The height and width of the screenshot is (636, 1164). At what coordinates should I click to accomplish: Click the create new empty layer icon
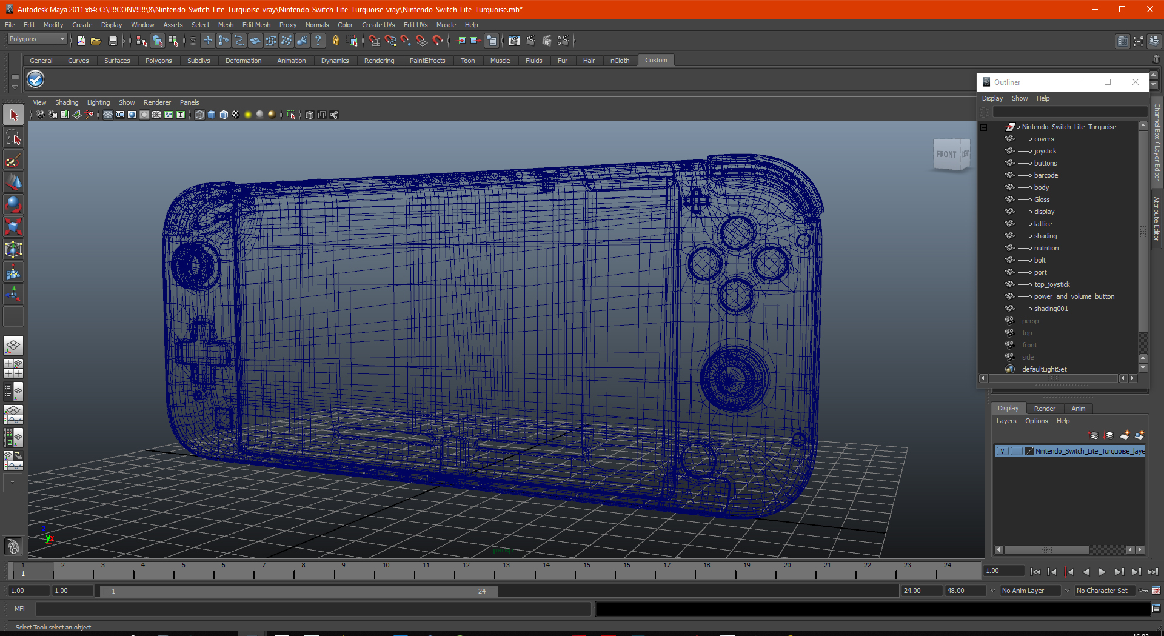(1125, 435)
